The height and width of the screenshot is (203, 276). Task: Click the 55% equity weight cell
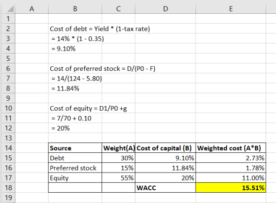[x=118, y=178]
